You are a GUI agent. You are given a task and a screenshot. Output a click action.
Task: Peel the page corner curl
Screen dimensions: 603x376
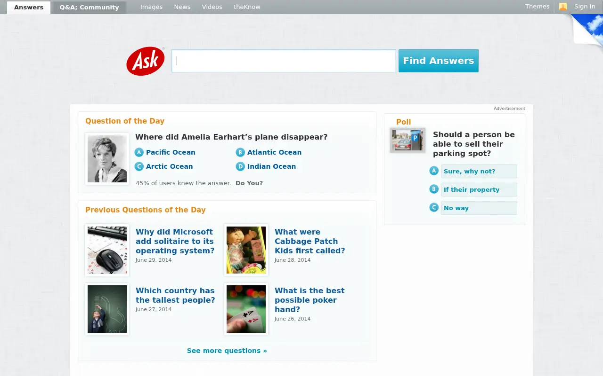587,30
